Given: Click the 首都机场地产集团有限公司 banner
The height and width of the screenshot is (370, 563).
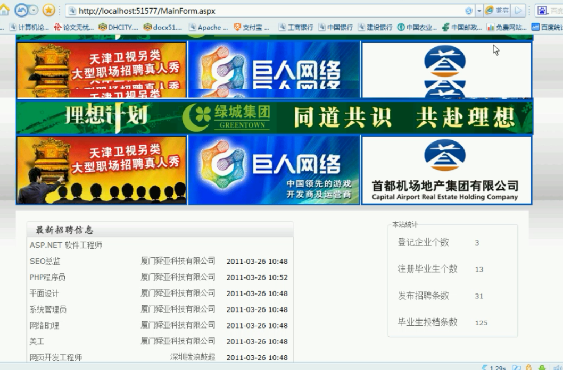Looking at the screenshot, I should [x=446, y=170].
